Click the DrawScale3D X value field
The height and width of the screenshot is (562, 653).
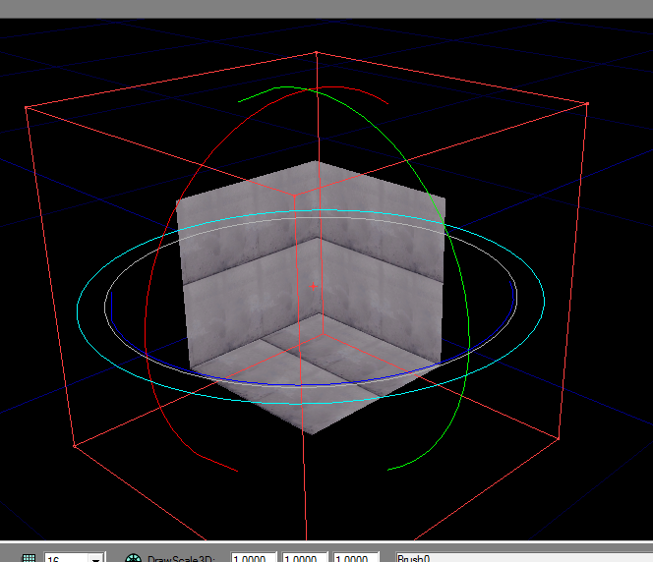[254, 558]
